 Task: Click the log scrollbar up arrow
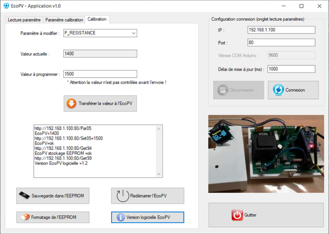(159, 128)
